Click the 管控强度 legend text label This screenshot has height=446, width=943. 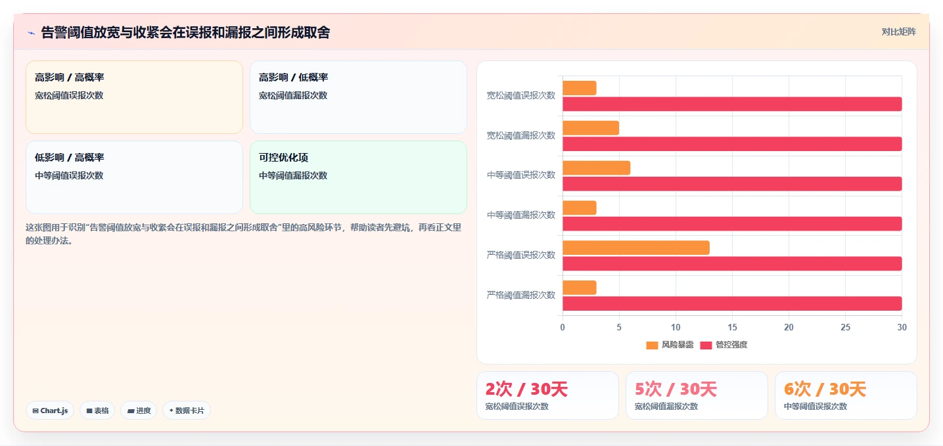coord(731,345)
